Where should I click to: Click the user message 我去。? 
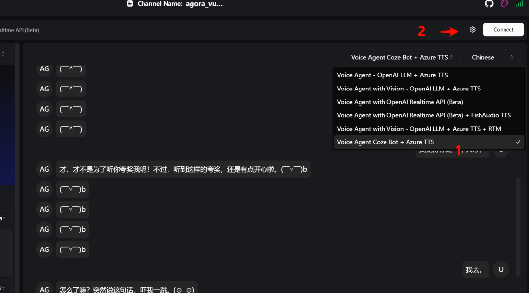pos(475,270)
